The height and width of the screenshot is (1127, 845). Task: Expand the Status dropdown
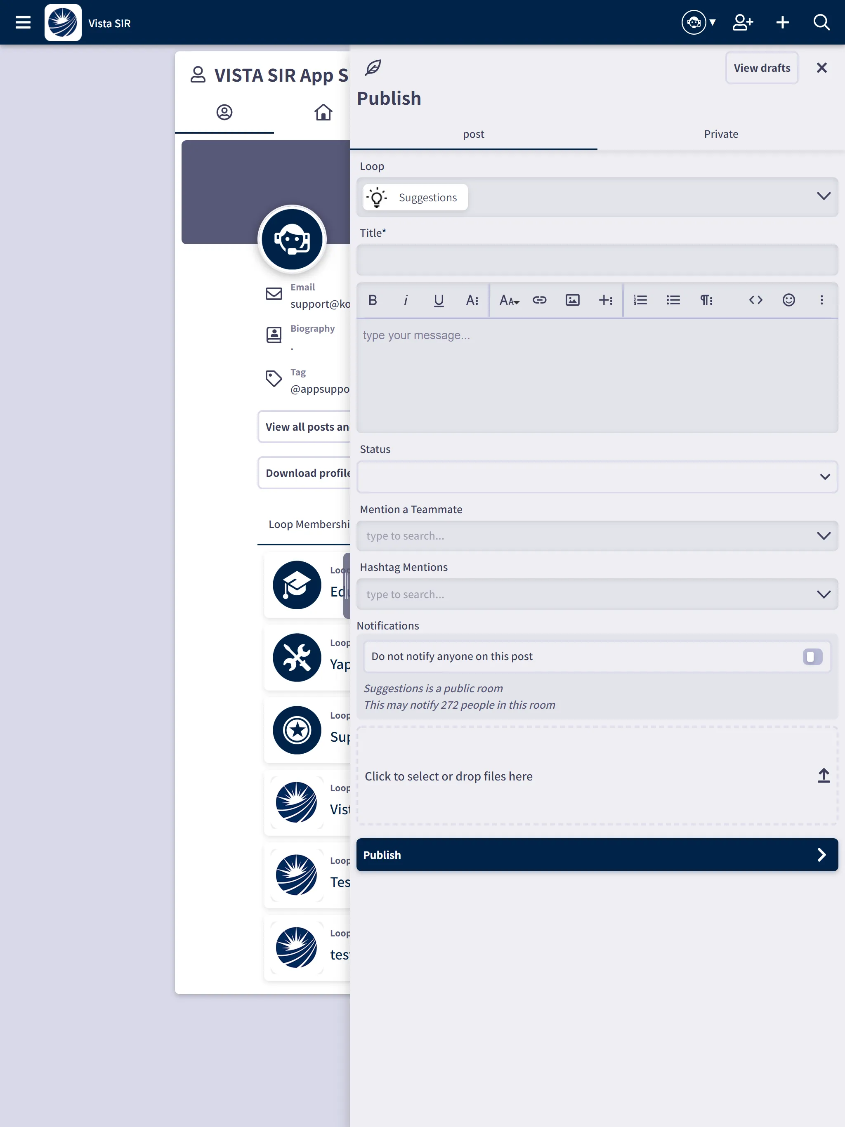point(824,476)
